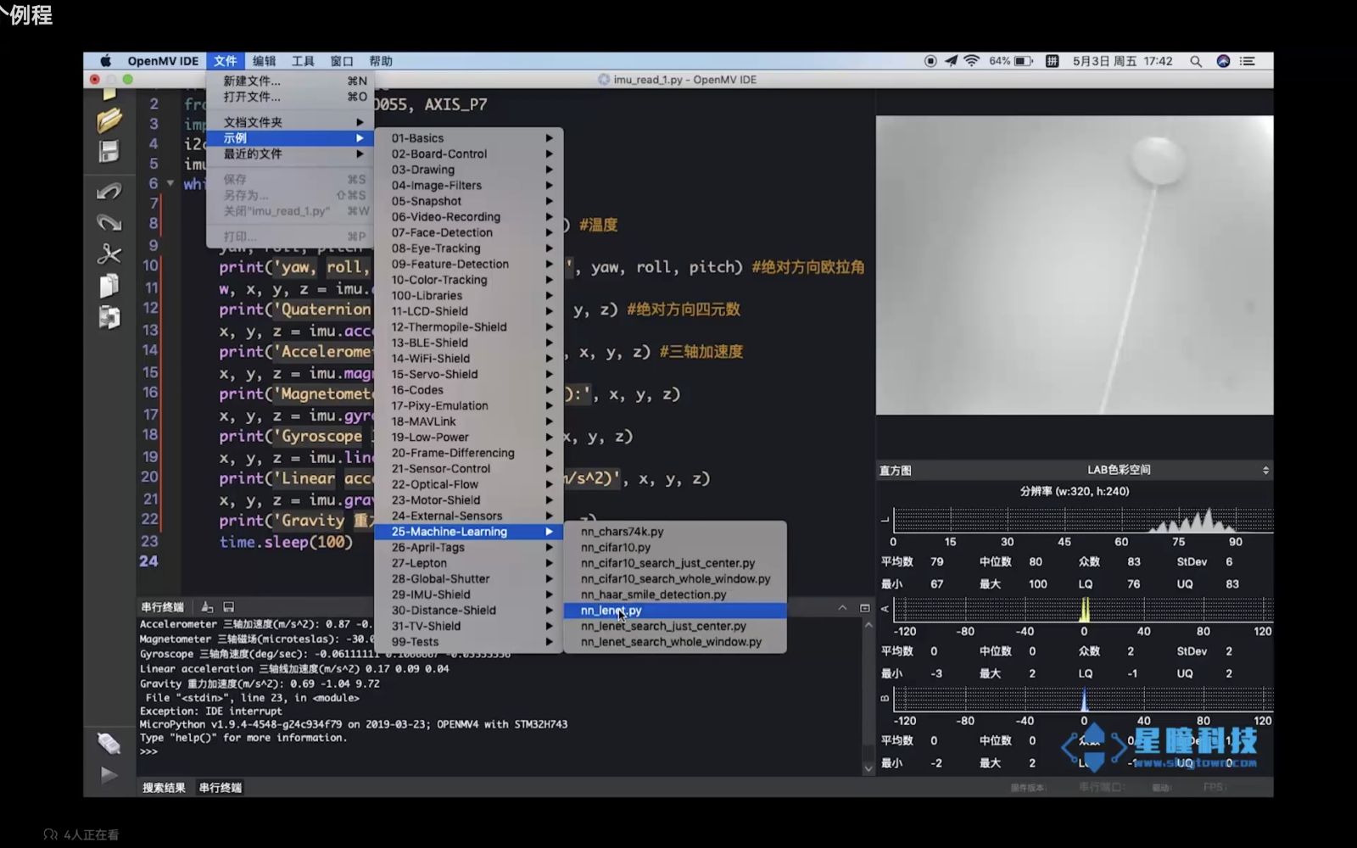Open the Apple menu
Image resolution: width=1357 pixels, height=848 pixels.
coord(105,61)
